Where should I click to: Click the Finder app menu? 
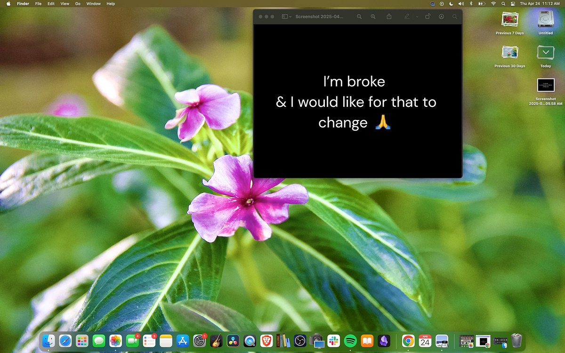click(23, 4)
